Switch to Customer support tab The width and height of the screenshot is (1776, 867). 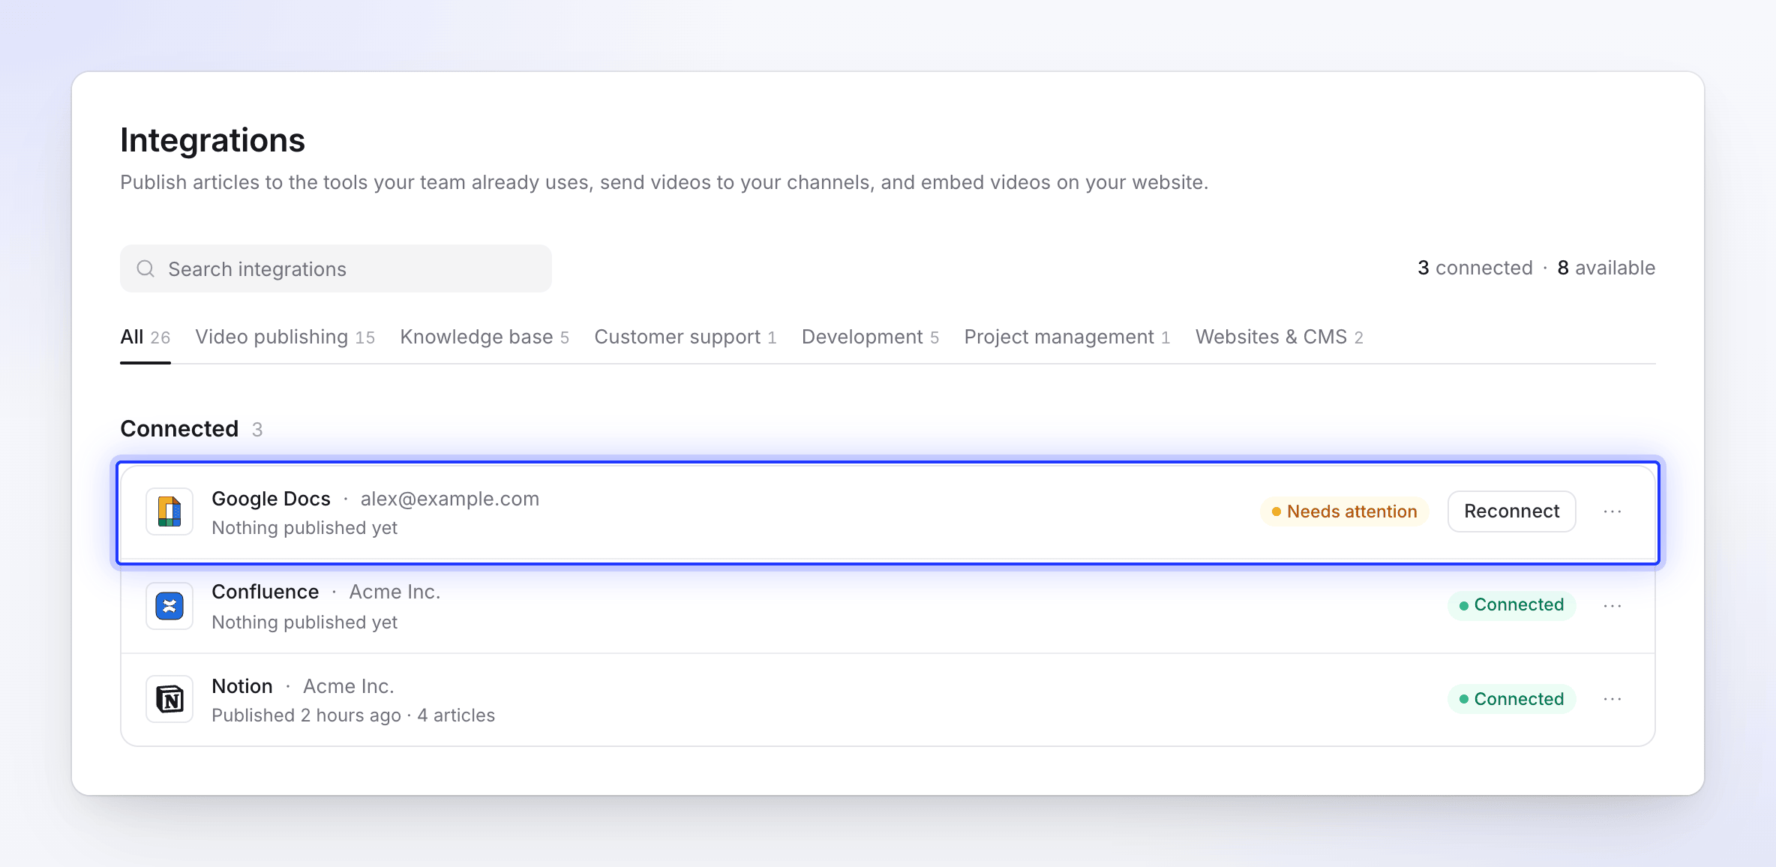pyautogui.click(x=685, y=337)
